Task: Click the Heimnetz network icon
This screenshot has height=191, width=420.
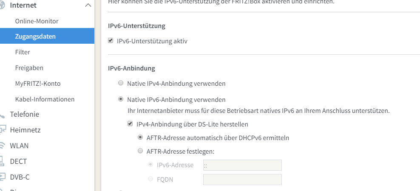Action: 2,130
